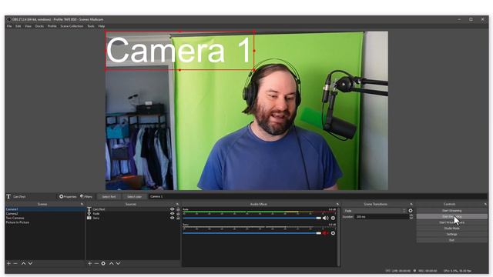Screen dimensions: 493x277
Task: Pop out the Scenes dock
Action: tap(82, 204)
